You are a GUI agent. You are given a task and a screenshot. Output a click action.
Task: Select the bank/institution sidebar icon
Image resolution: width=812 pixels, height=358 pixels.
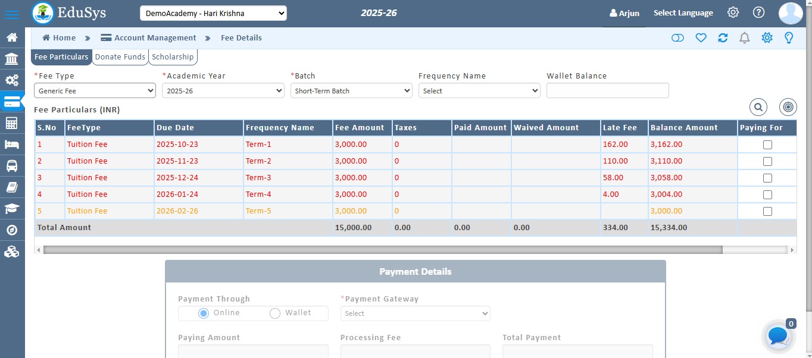point(12,58)
